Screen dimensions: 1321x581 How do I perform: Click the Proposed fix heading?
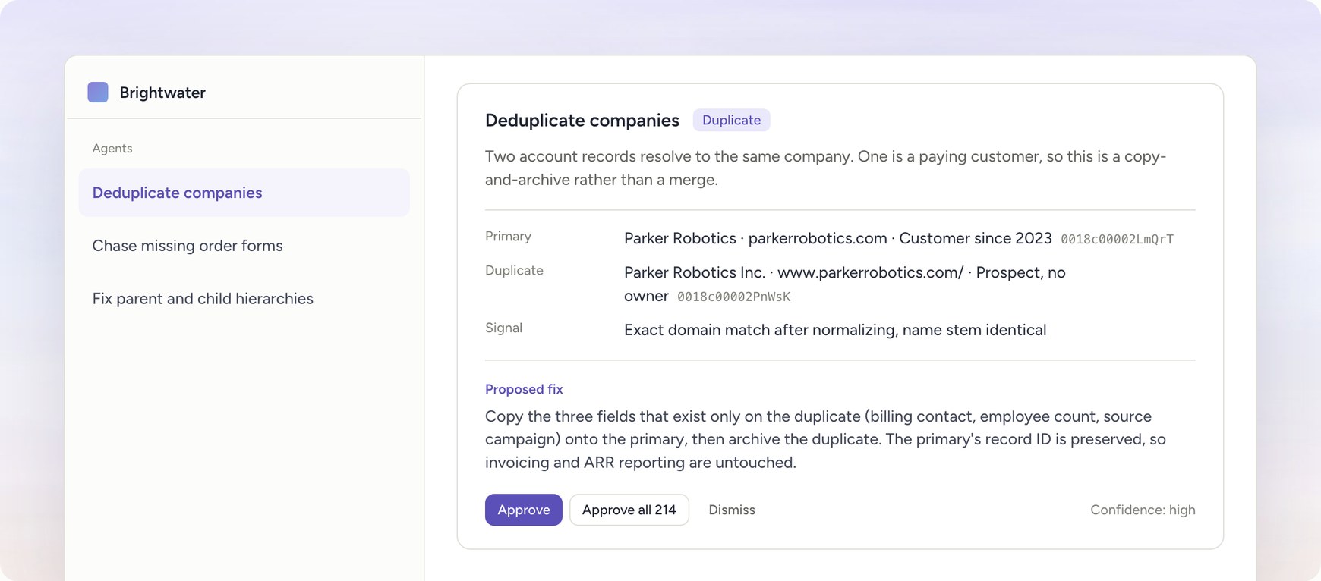click(x=524, y=389)
